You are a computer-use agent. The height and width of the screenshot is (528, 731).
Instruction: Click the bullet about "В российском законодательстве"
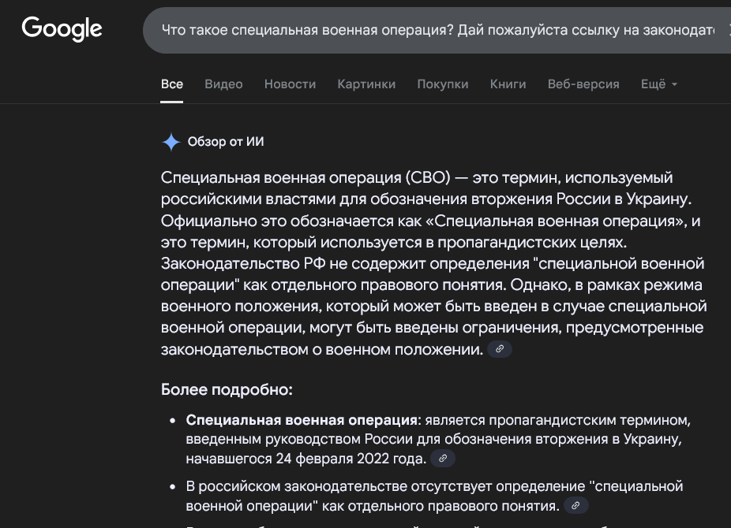(x=434, y=486)
